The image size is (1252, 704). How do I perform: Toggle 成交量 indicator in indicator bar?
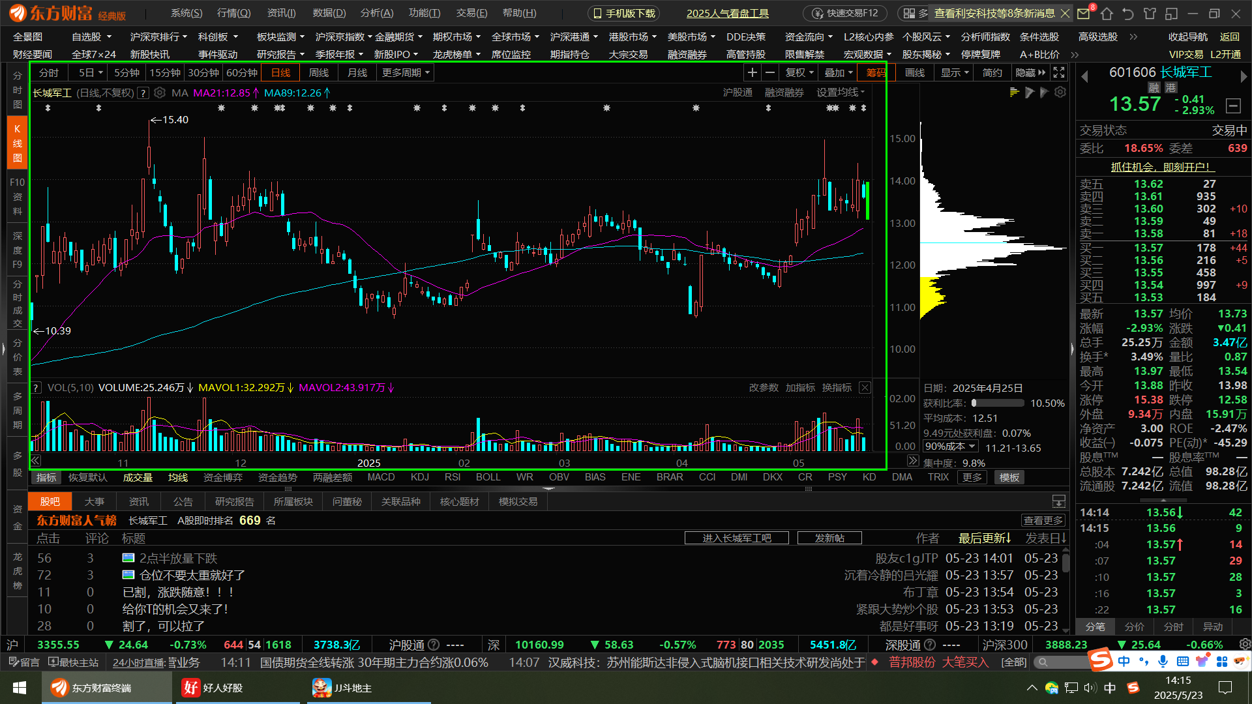[x=138, y=478]
